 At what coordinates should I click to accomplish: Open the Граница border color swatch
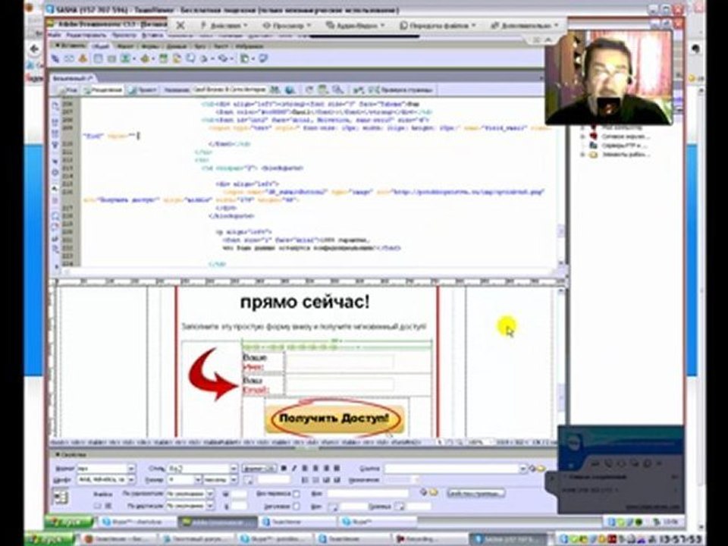(x=400, y=507)
